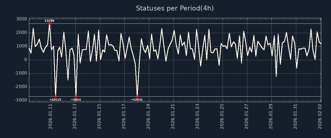Select the -12631 annotation text
This screenshot has height=138, width=331.
click(137, 100)
